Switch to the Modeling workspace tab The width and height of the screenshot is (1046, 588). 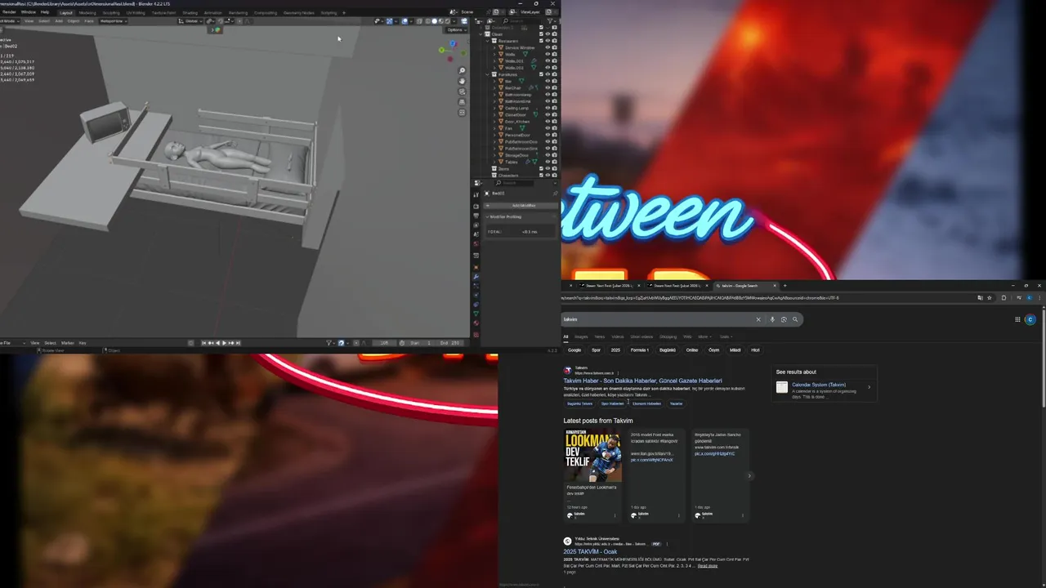87,12
